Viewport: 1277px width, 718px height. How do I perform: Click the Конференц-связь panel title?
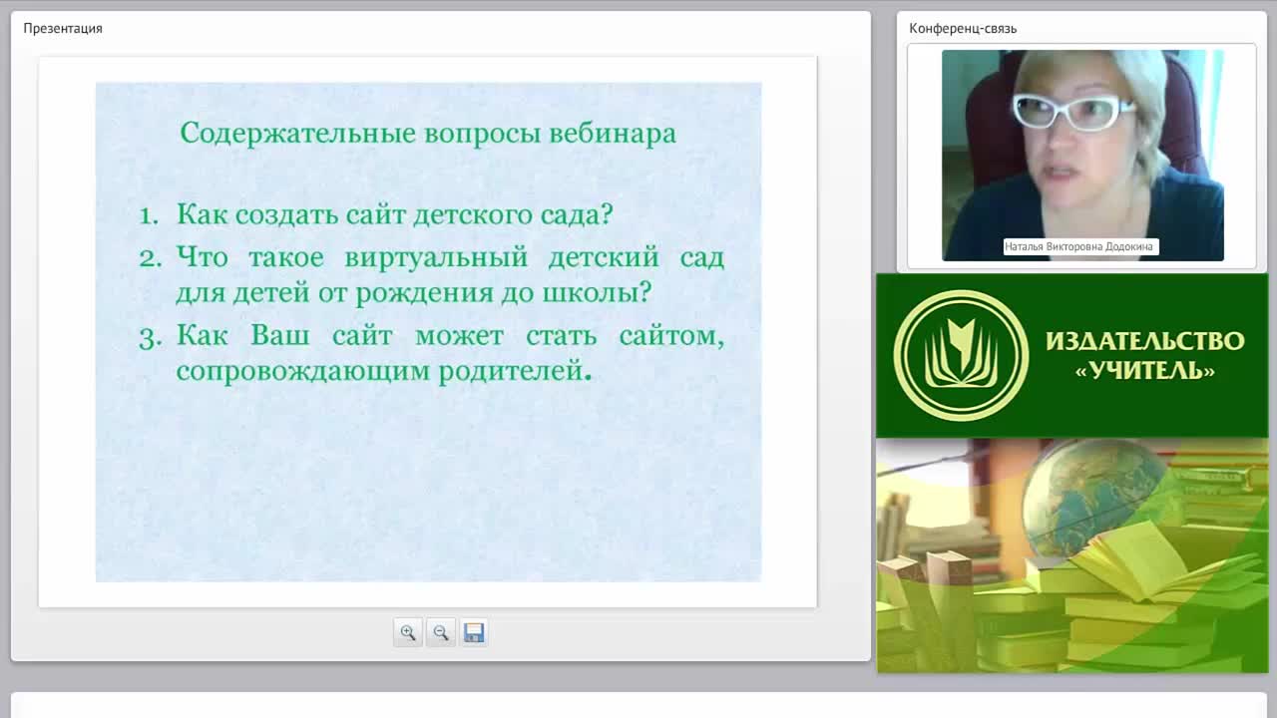click(x=963, y=28)
